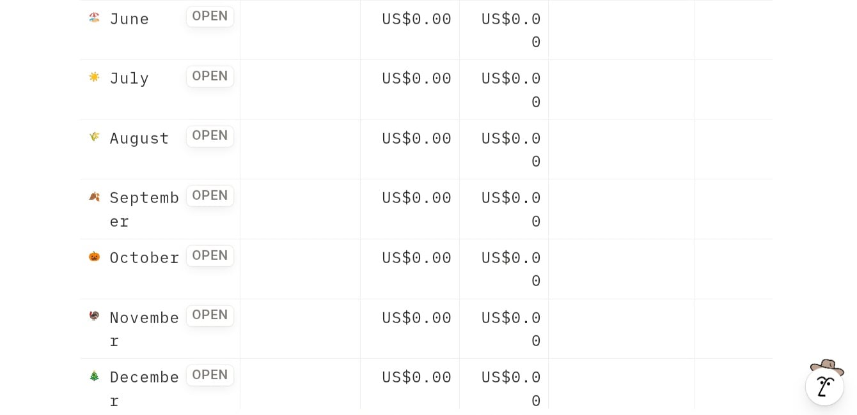Image resolution: width=857 pixels, height=415 pixels.
Task: Open the November entry
Action: click(x=210, y=315)
